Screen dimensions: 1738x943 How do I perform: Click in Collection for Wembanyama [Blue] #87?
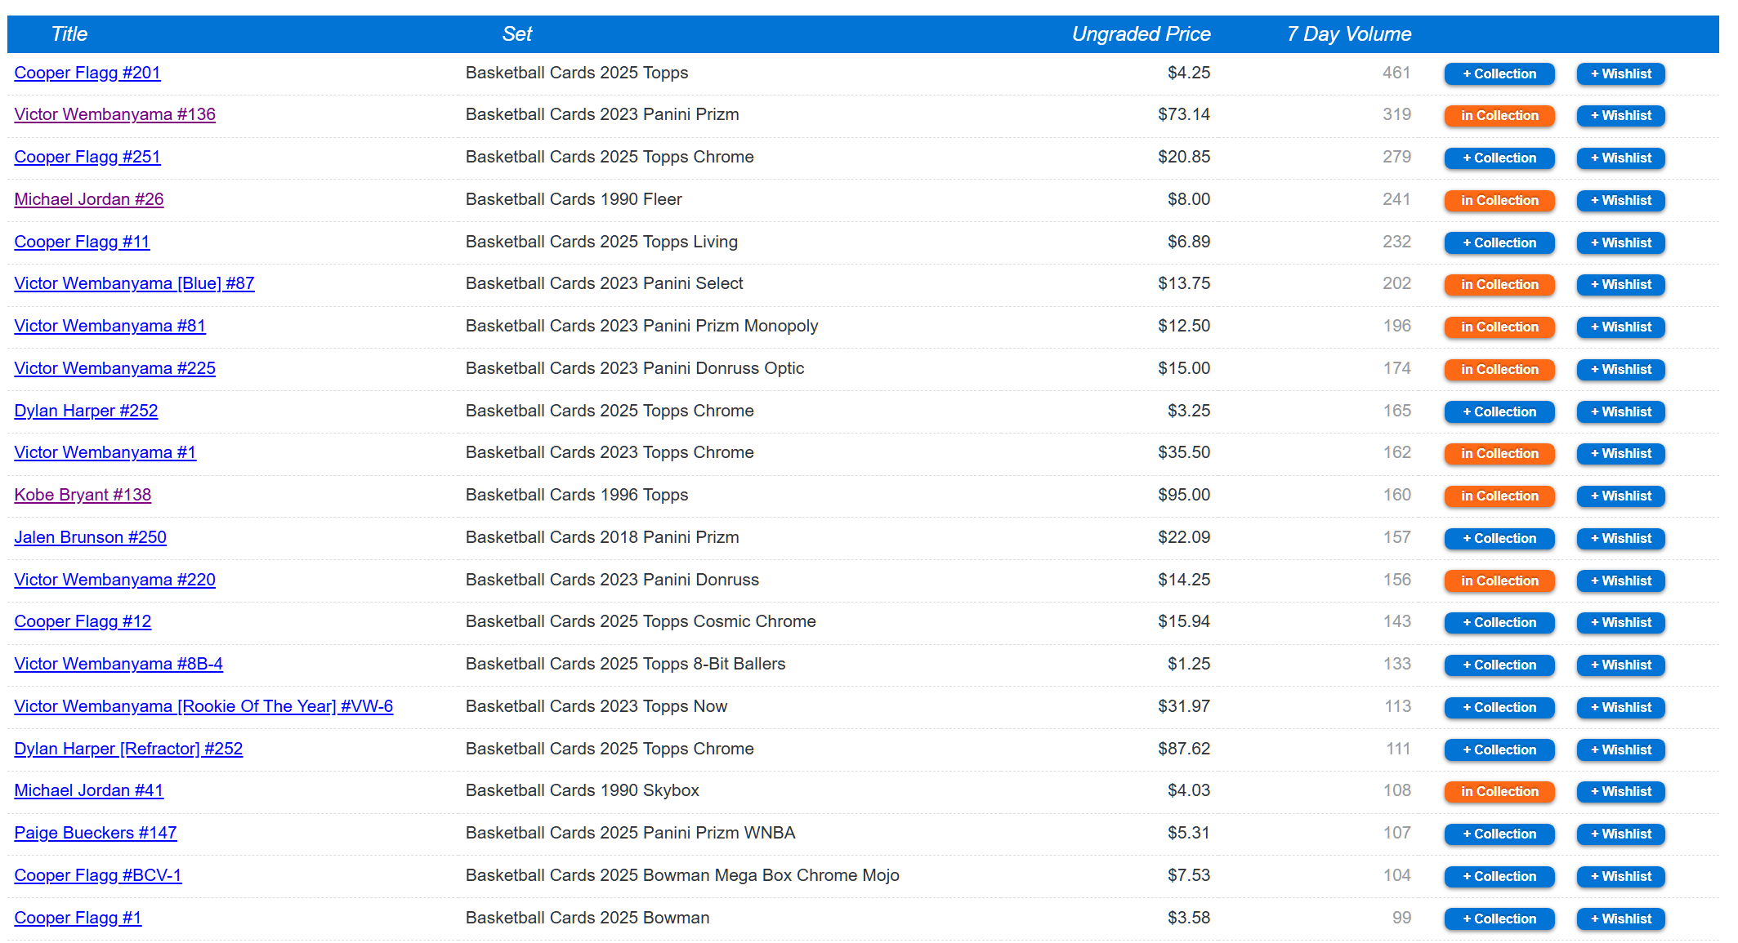pos(1499,285)
